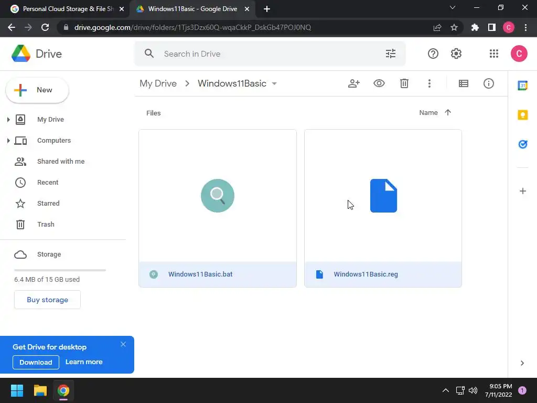Bookmark this tab star

[454, 27]
